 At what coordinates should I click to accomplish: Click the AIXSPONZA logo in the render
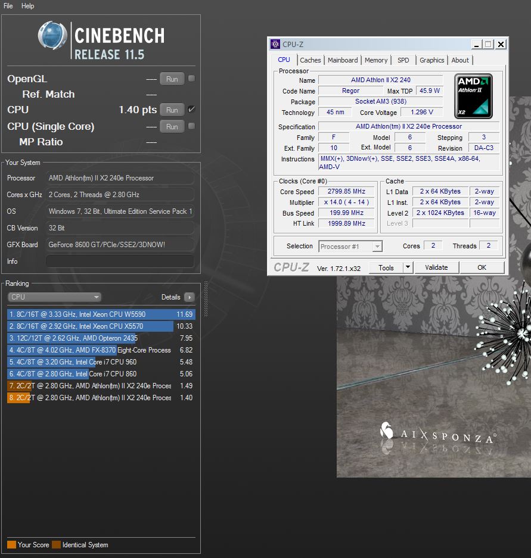pyautogui.click(x=439, y=434)
